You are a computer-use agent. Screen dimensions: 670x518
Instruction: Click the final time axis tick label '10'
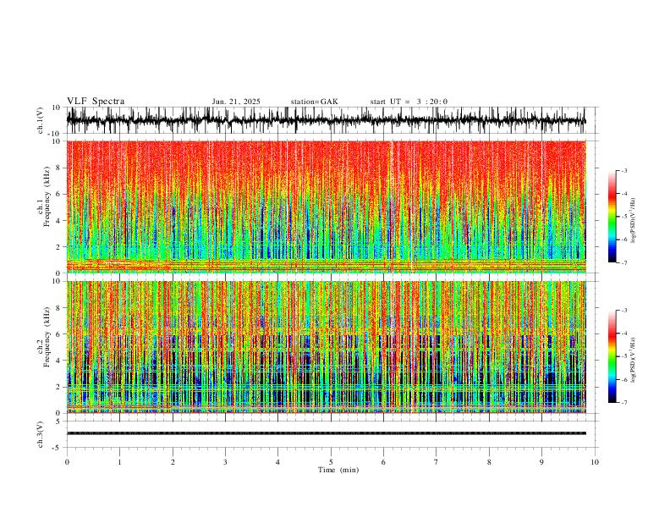point(595,462)
